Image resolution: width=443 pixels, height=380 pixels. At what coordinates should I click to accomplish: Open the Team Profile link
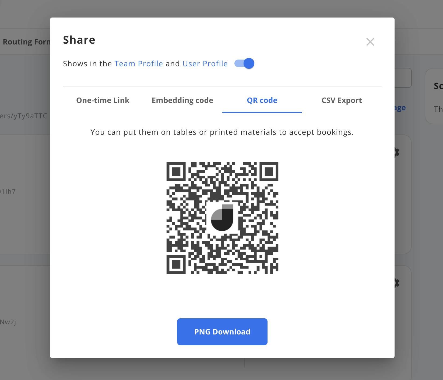point(139,64)
